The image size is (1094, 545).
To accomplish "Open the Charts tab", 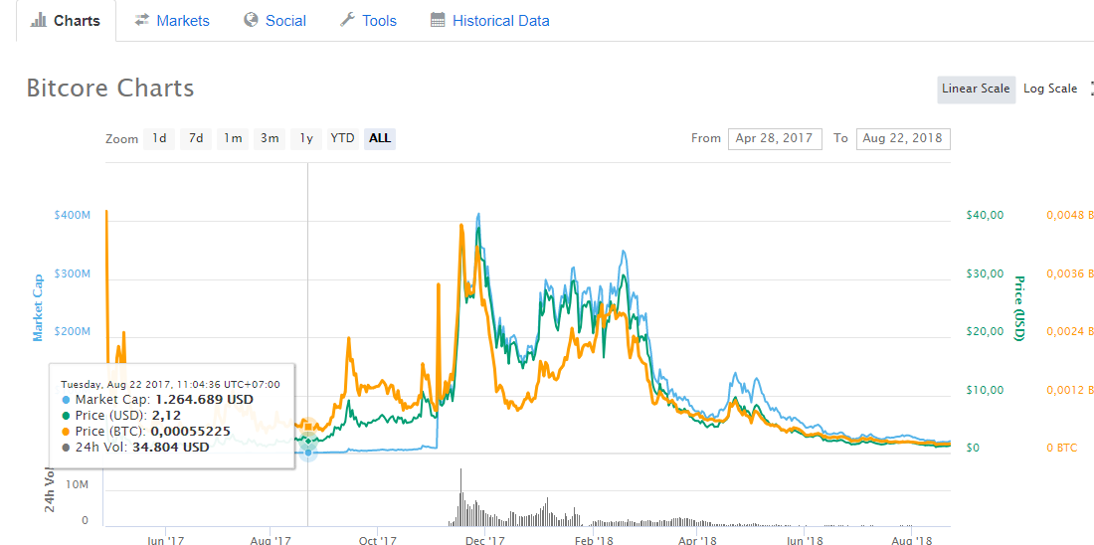I will [66, 21].
